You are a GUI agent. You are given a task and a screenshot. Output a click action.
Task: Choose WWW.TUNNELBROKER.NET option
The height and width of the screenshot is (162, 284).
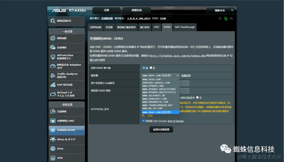[160, 105]
